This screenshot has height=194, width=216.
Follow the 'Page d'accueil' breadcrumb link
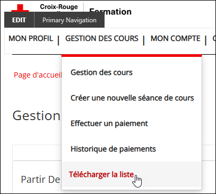38,75
